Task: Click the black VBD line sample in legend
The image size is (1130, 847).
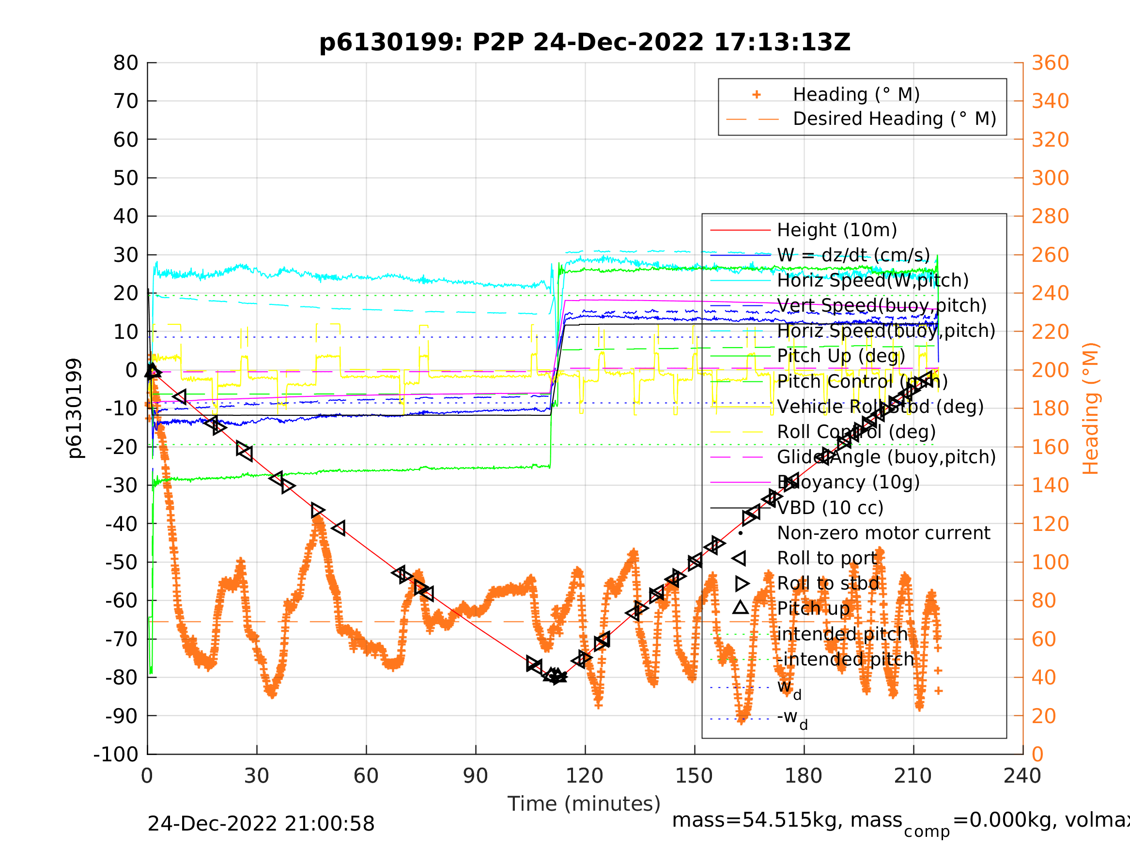Action: (x=740, y=508)
